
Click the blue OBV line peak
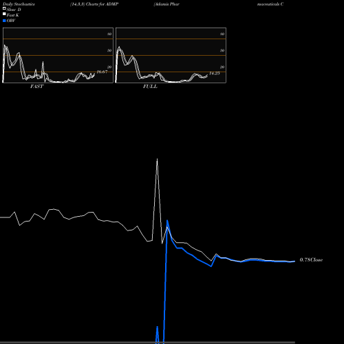167,221
